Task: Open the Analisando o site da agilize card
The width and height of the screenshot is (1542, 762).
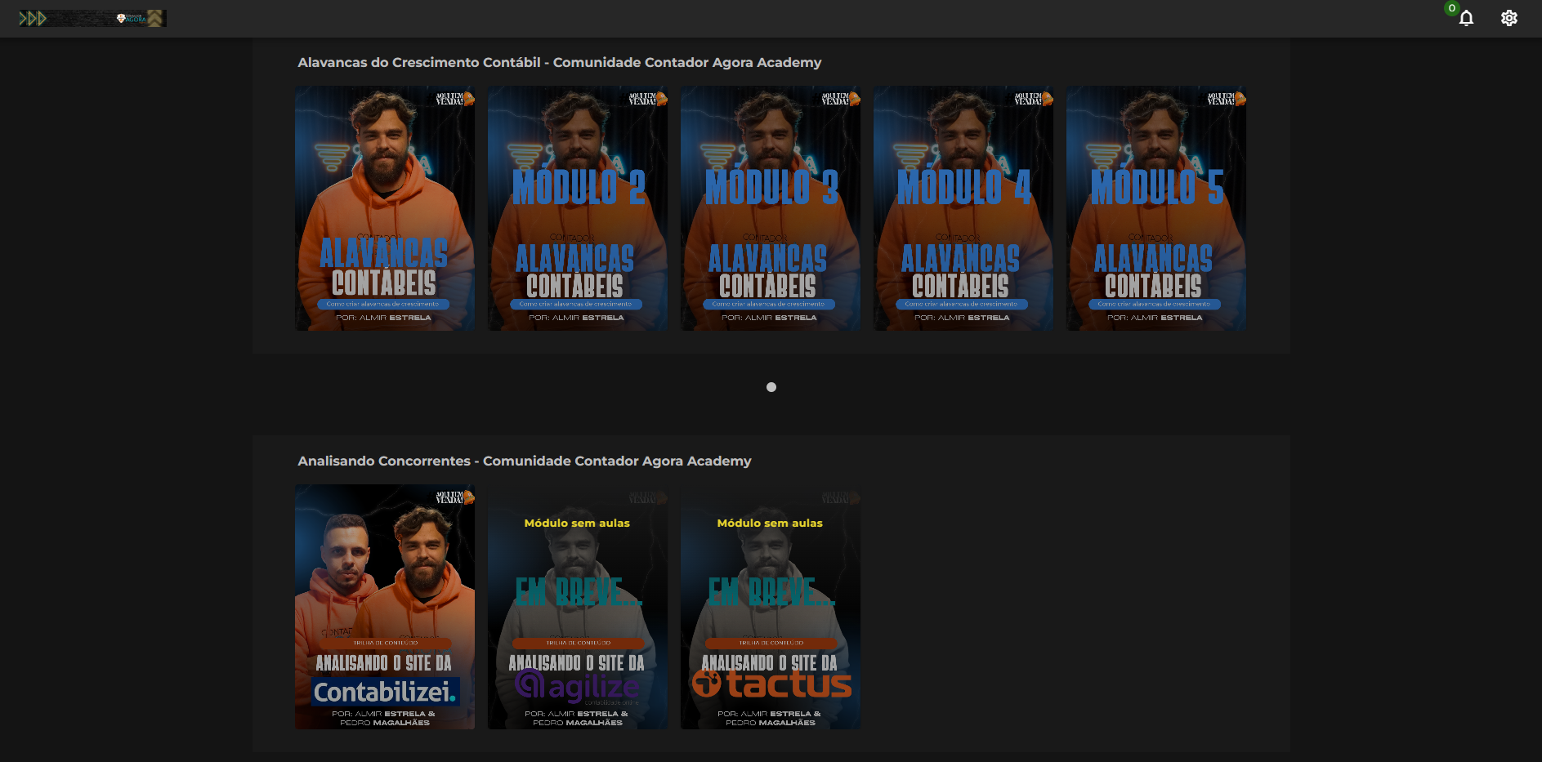Action: click(578, 607)
